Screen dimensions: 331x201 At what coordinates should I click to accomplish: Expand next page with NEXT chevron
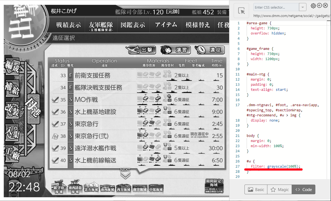pos(126,174)
